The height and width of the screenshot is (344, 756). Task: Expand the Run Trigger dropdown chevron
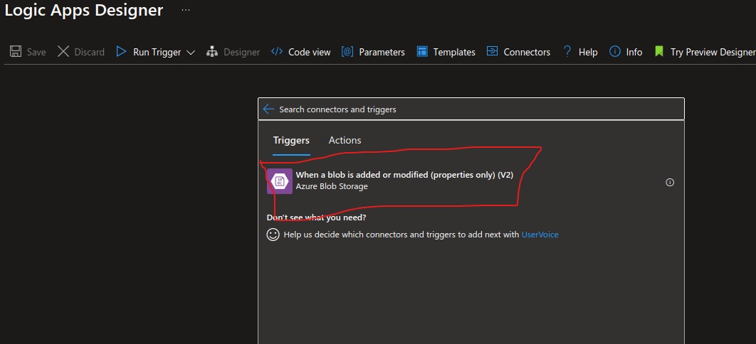click(x=191, y=53)
